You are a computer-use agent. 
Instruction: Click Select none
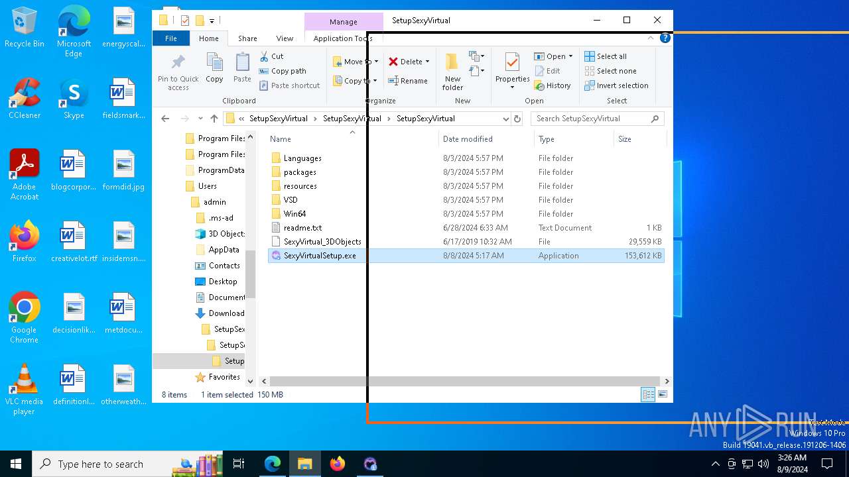pos(610,71)
